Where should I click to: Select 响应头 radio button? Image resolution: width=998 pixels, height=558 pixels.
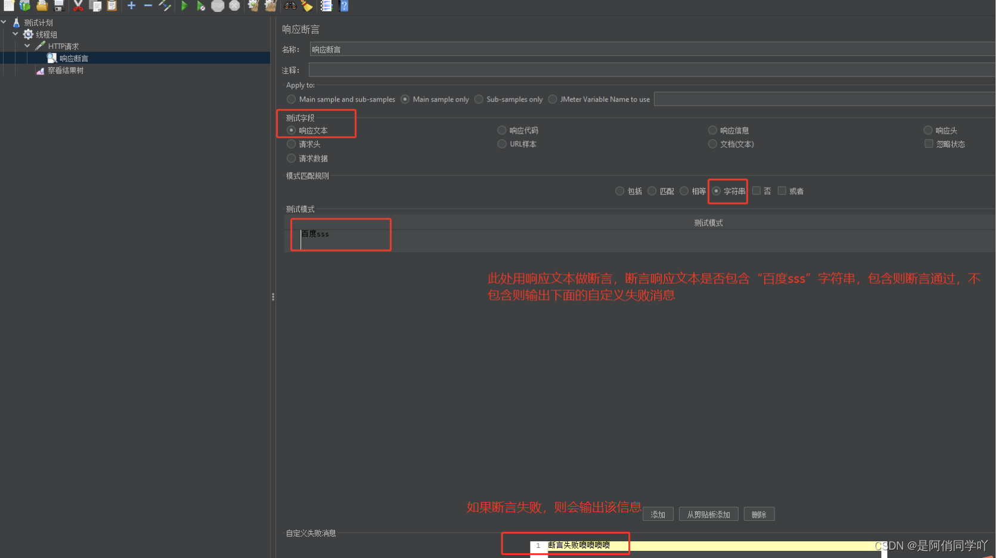pyautogui.click(x=928, y=130)
